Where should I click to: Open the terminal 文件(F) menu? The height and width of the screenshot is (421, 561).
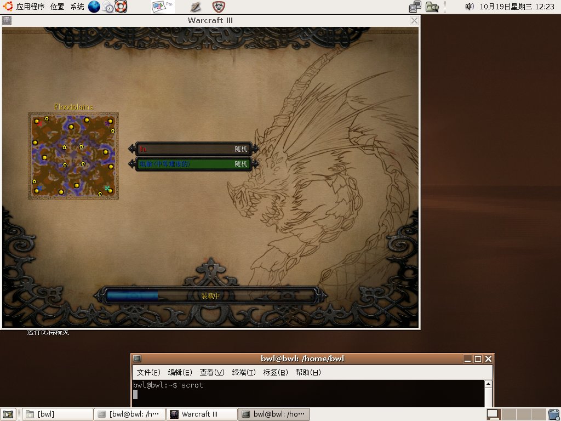pyautogui.click(x=148, y=372)
